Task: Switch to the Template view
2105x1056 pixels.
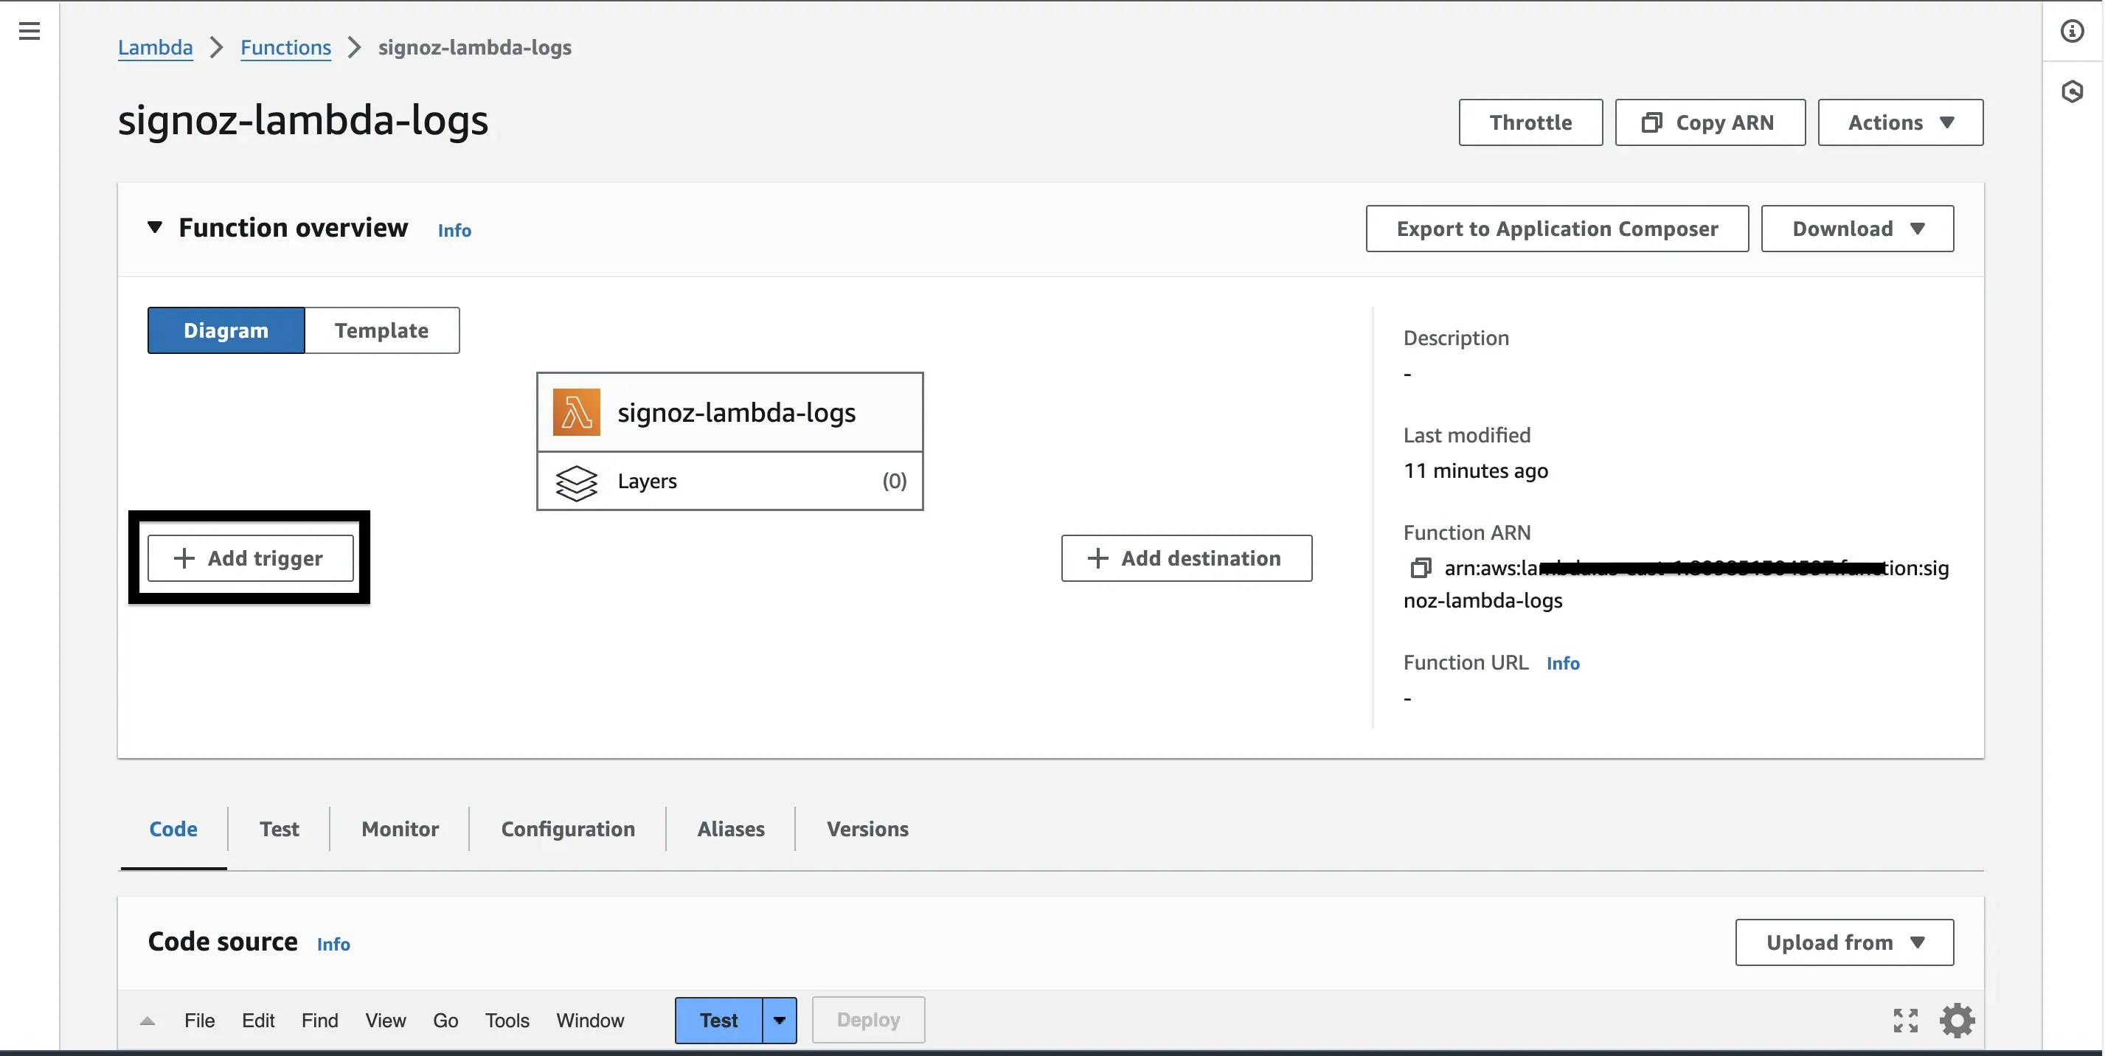Action: pyautogui.click(x=381, y=331)
